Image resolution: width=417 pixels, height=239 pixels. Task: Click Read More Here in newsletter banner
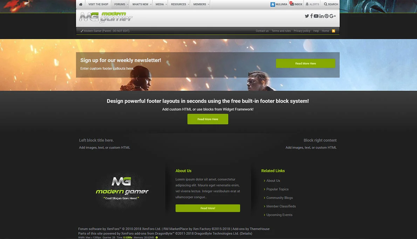click(x=305, y=63)
